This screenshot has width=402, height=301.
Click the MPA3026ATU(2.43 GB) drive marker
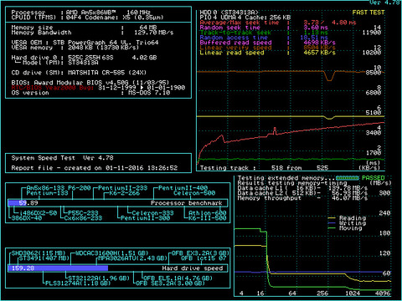(132, 258)
